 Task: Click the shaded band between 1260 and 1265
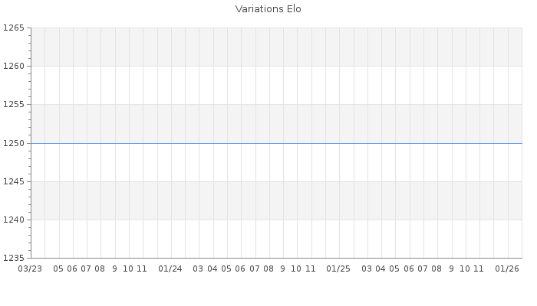pos(276,47)
